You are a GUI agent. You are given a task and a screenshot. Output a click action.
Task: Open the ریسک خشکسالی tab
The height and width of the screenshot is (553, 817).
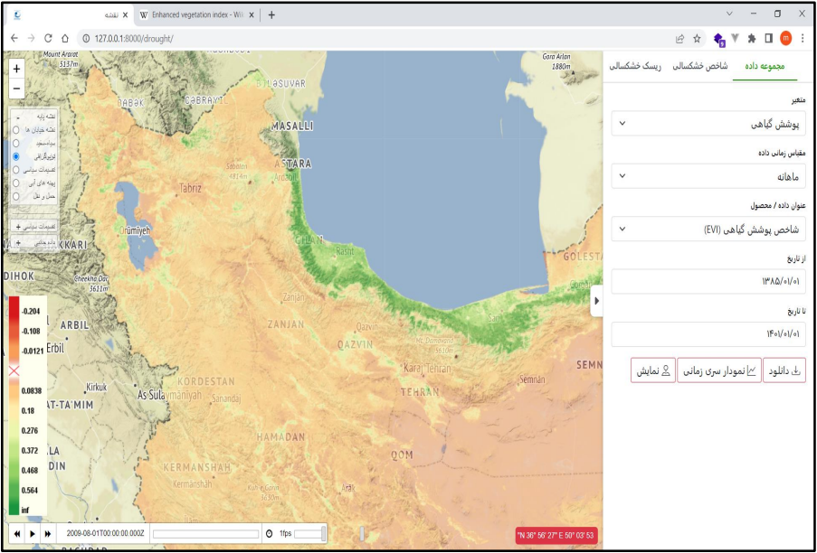point(635,66)
